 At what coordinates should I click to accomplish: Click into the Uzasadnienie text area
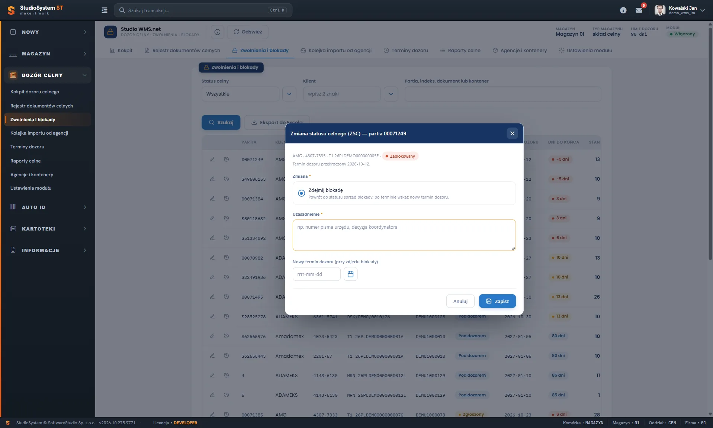point(404,235)
